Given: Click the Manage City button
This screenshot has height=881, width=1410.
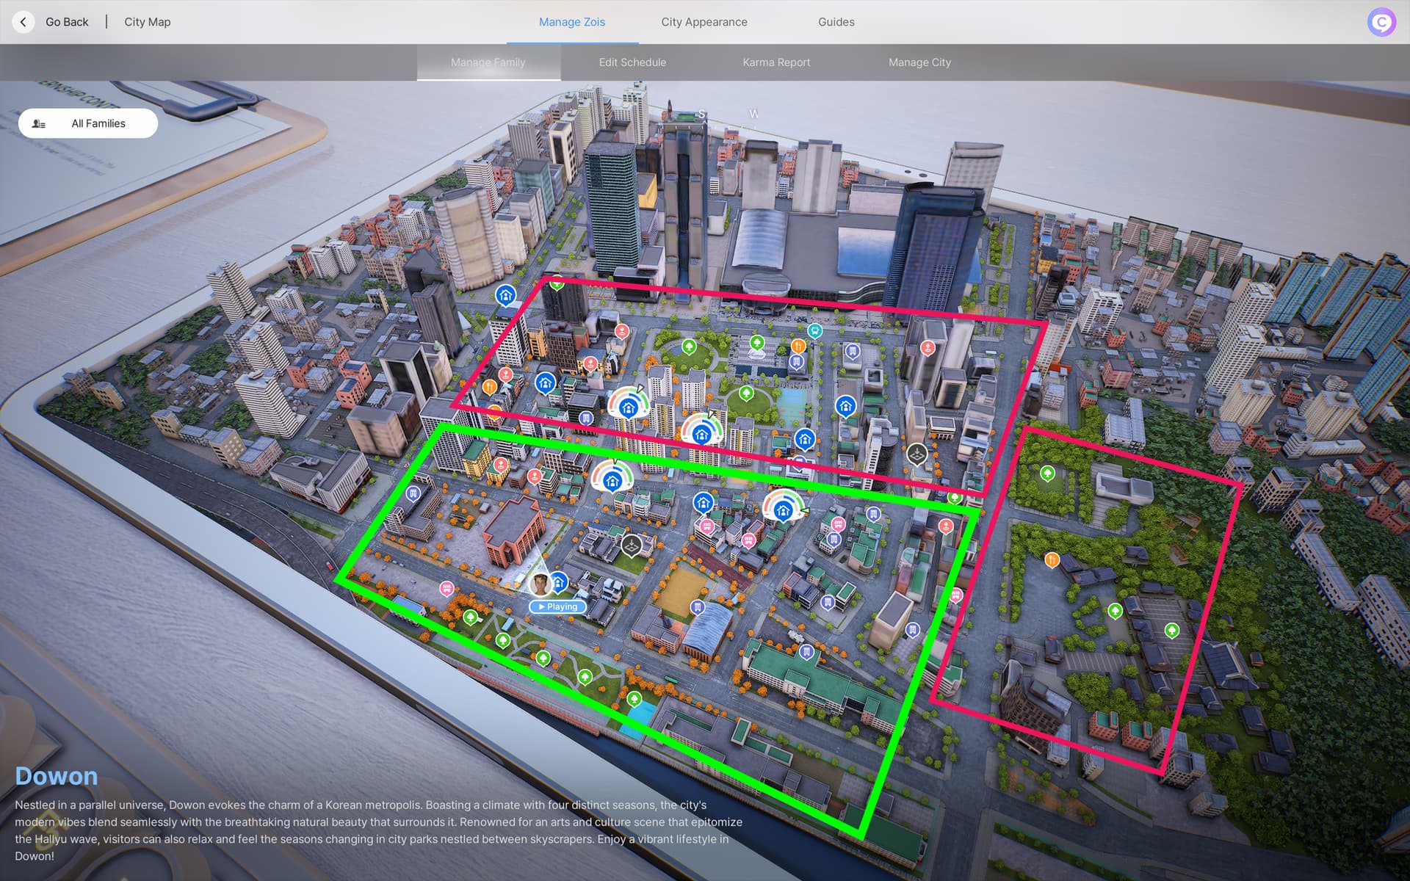Looking at the screenshot, I should (919, 62).
